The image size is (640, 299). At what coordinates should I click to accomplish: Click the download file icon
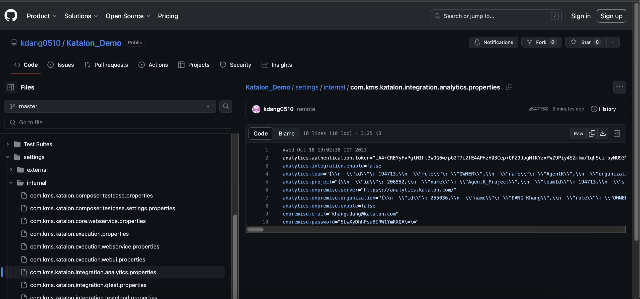click(603, 133)
